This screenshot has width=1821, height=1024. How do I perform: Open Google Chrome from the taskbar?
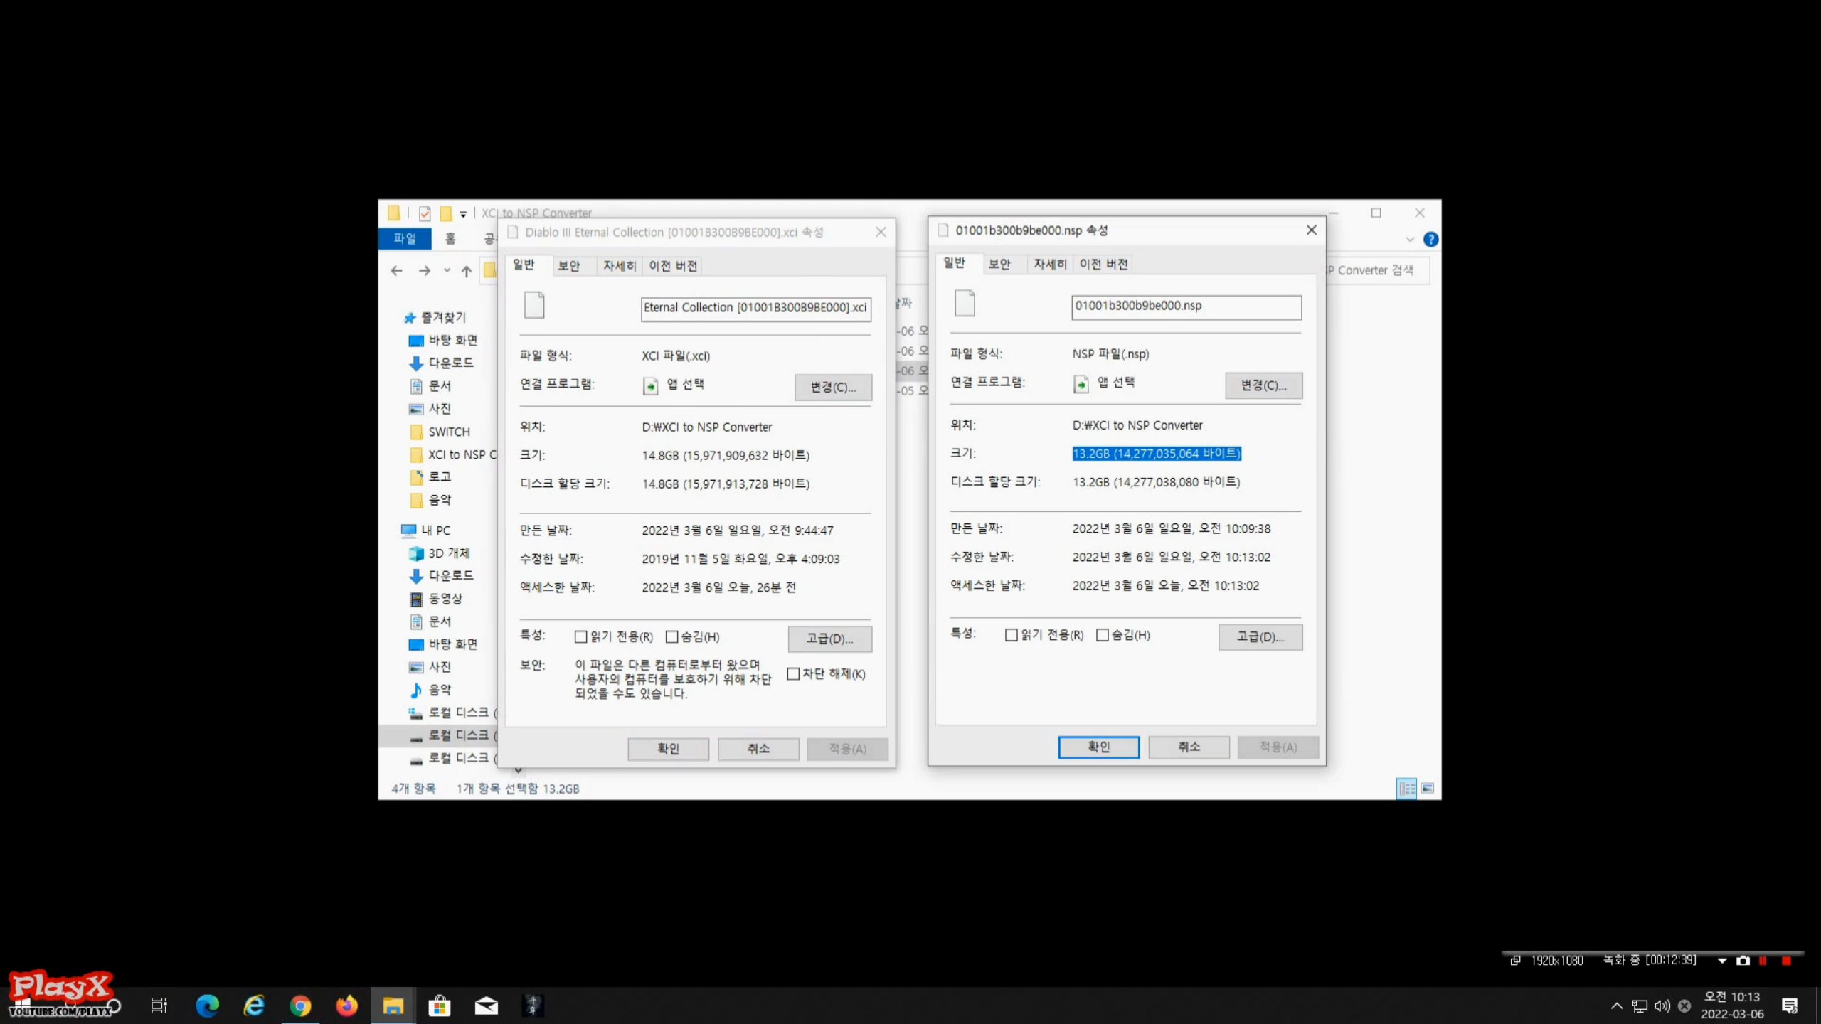point(300,1006)
